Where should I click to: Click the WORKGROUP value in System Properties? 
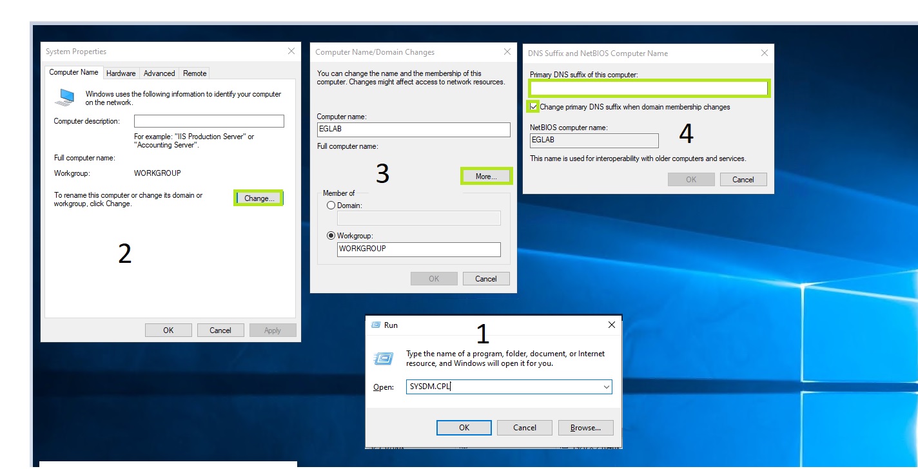click(157, 173)
